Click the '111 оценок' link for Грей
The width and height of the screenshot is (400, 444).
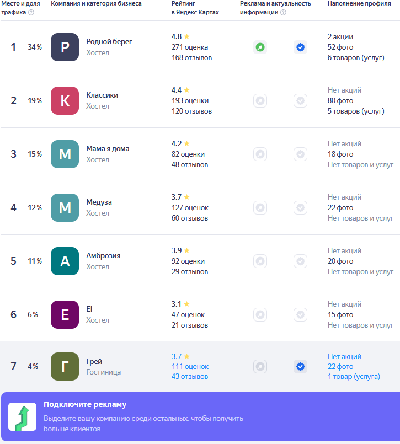coord(190,367)
